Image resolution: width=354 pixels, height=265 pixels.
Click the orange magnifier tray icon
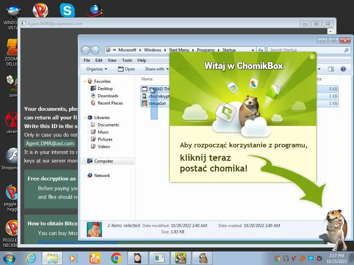coord(302,258)
